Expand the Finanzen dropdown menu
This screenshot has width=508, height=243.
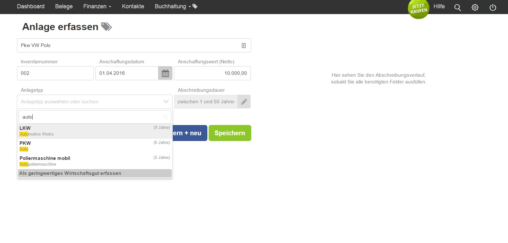pos(97,6)
